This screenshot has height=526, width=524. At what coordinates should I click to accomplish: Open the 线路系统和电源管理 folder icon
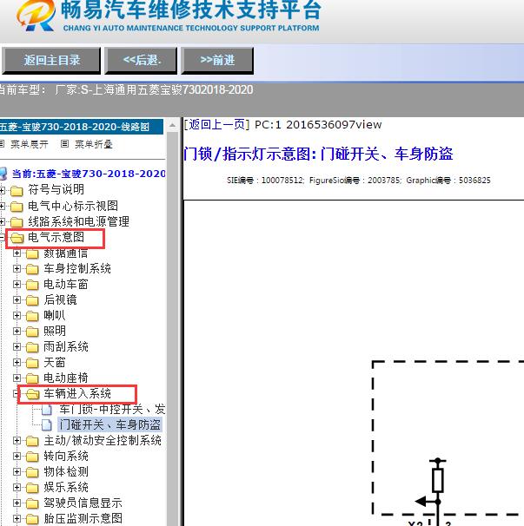[17, 222]
